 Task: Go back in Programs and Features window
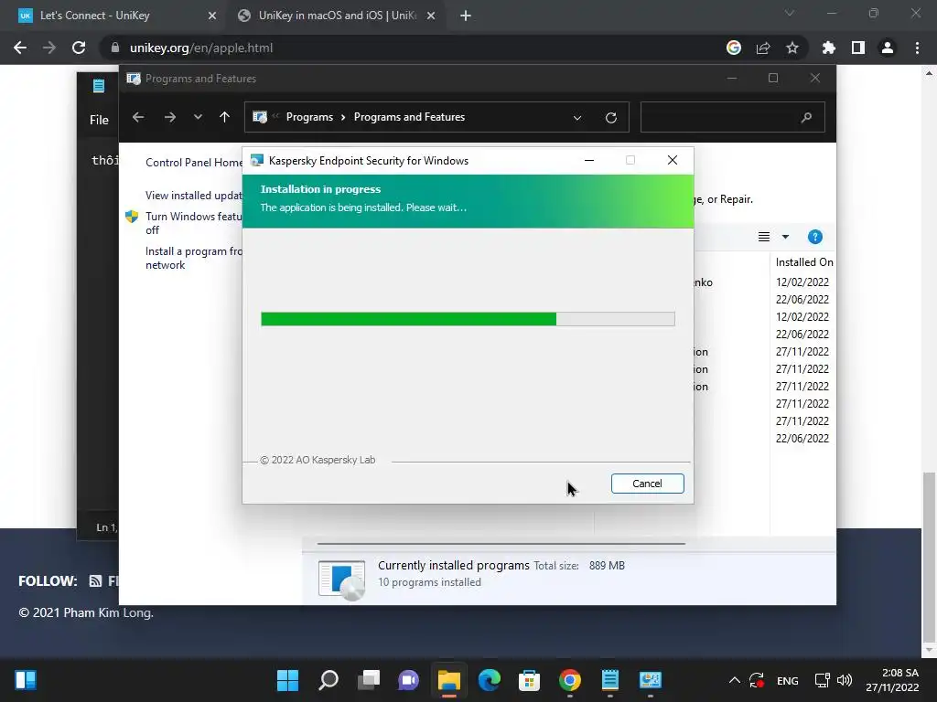click(138, 117)
